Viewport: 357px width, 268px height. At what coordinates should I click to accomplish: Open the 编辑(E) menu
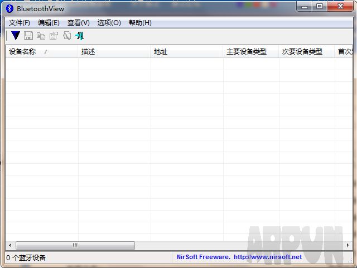(x=49, y=23)
